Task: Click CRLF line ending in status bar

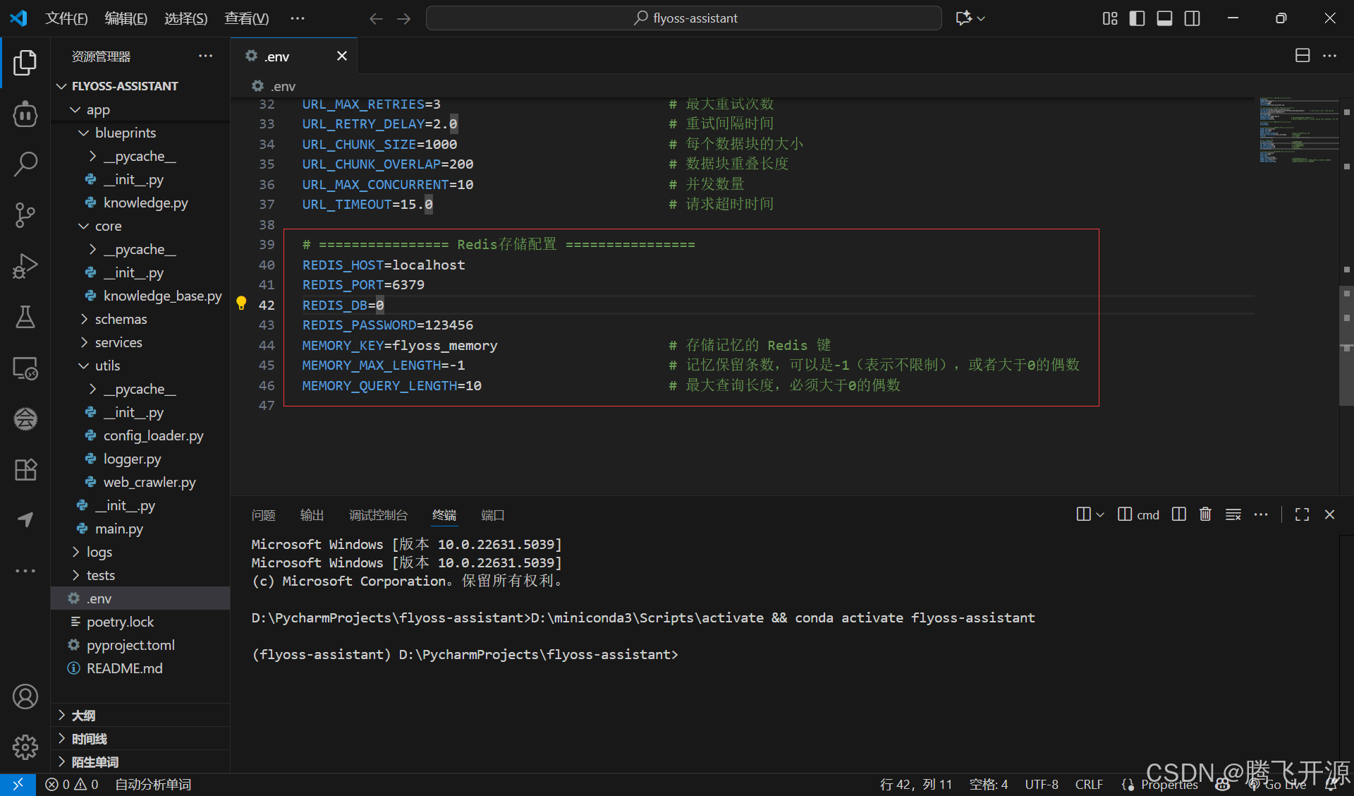Action: [x=1088, y=784]
